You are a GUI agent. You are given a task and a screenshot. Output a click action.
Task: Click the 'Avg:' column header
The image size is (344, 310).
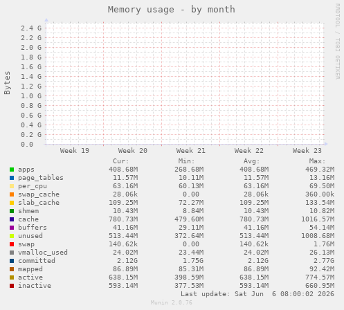(x=252, y=161)
